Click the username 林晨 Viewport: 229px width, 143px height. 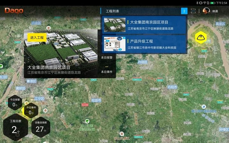coord(215,11)
